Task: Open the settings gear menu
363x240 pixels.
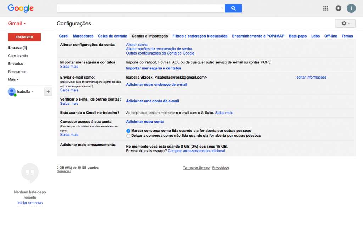Action: click(x=345, y=23)
